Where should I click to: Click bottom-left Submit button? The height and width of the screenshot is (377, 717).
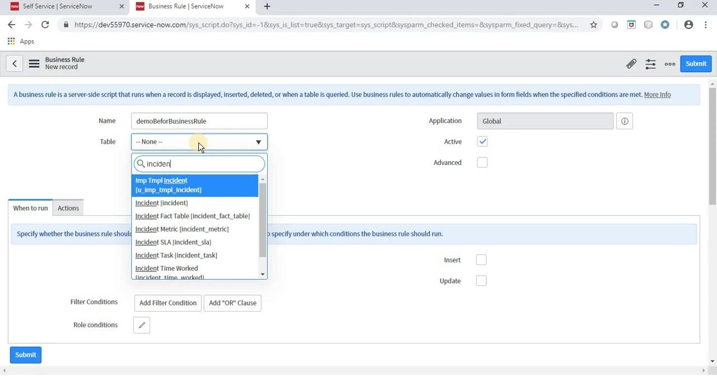(x=26, y=355)
